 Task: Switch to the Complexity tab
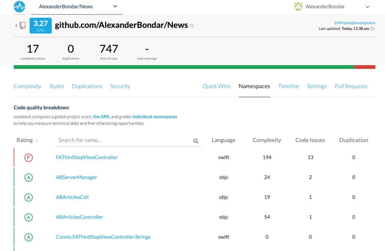(x=27, y=86)
